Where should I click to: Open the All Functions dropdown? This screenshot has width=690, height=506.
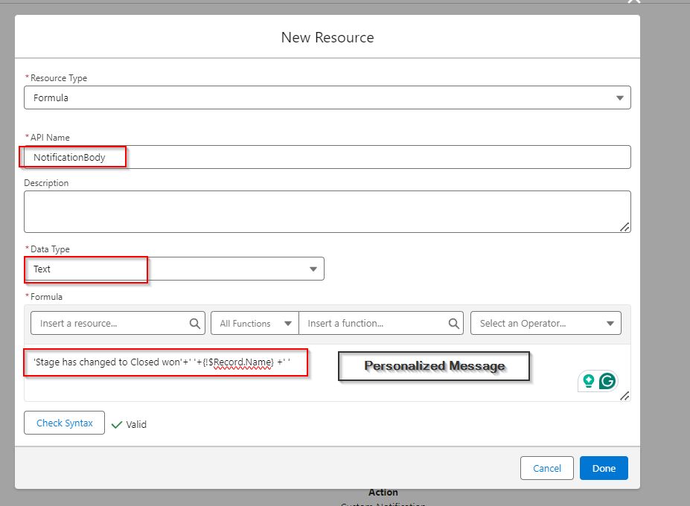click(x=255, y=323)
